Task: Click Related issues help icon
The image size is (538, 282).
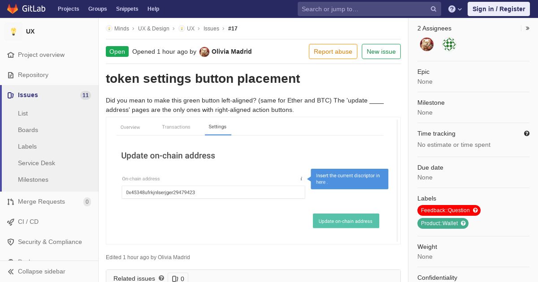Action: (x=161, y=278)
